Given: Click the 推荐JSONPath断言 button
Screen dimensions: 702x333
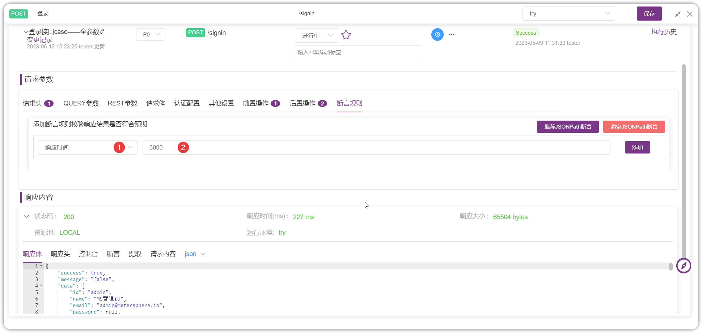Looking at the screenshot, I should click(568, 127).
